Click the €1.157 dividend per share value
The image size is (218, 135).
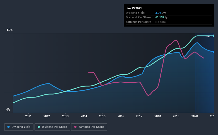pos(160,17)
